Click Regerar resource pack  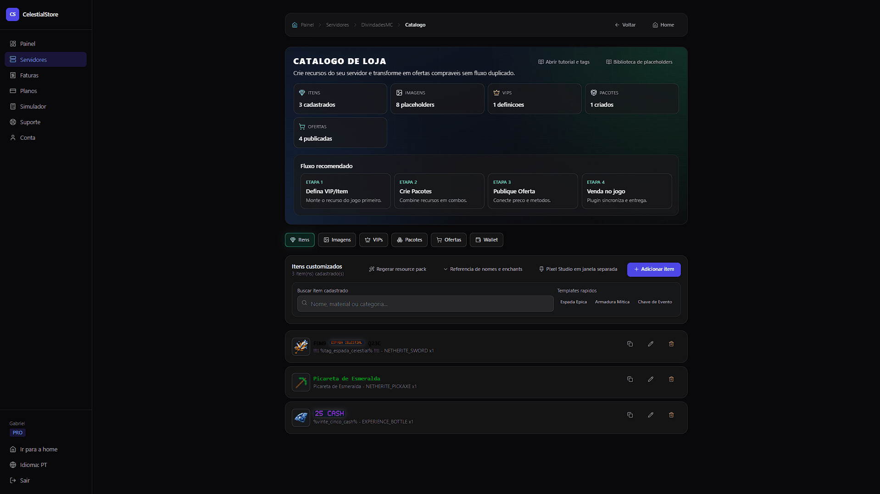397,269
